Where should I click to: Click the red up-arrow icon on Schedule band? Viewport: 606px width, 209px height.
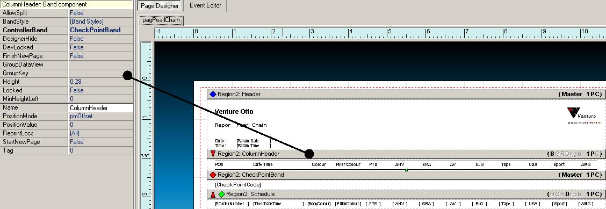[213, 194]
